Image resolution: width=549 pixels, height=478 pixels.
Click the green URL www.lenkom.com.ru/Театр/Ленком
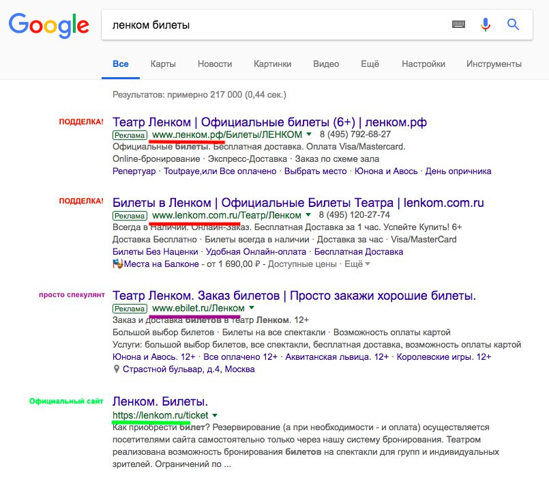point(226,215)
